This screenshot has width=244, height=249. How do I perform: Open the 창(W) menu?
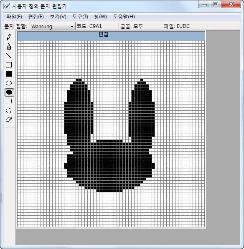tap(100, 17)
